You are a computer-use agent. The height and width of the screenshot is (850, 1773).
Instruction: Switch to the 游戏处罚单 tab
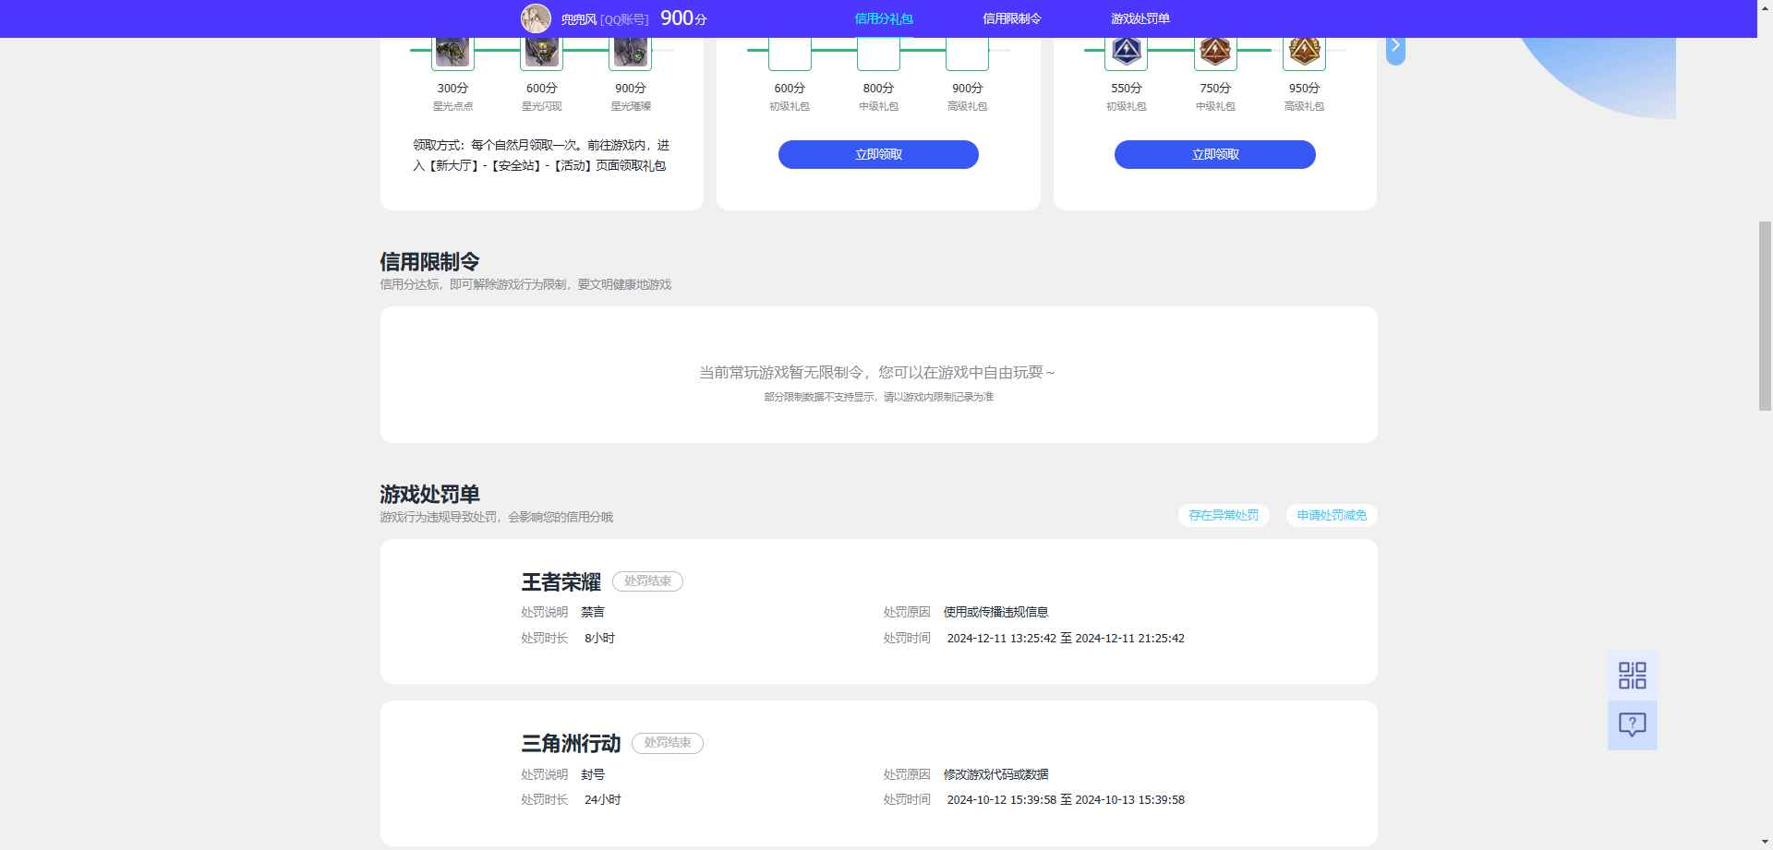tap(1140, 18)
